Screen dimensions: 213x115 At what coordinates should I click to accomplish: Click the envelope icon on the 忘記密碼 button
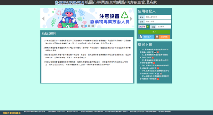(157, 37)
